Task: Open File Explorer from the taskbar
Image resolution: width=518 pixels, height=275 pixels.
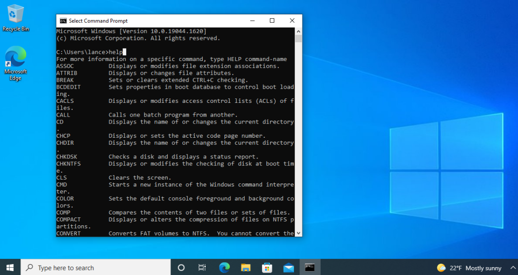Action: tap(246, 268)
